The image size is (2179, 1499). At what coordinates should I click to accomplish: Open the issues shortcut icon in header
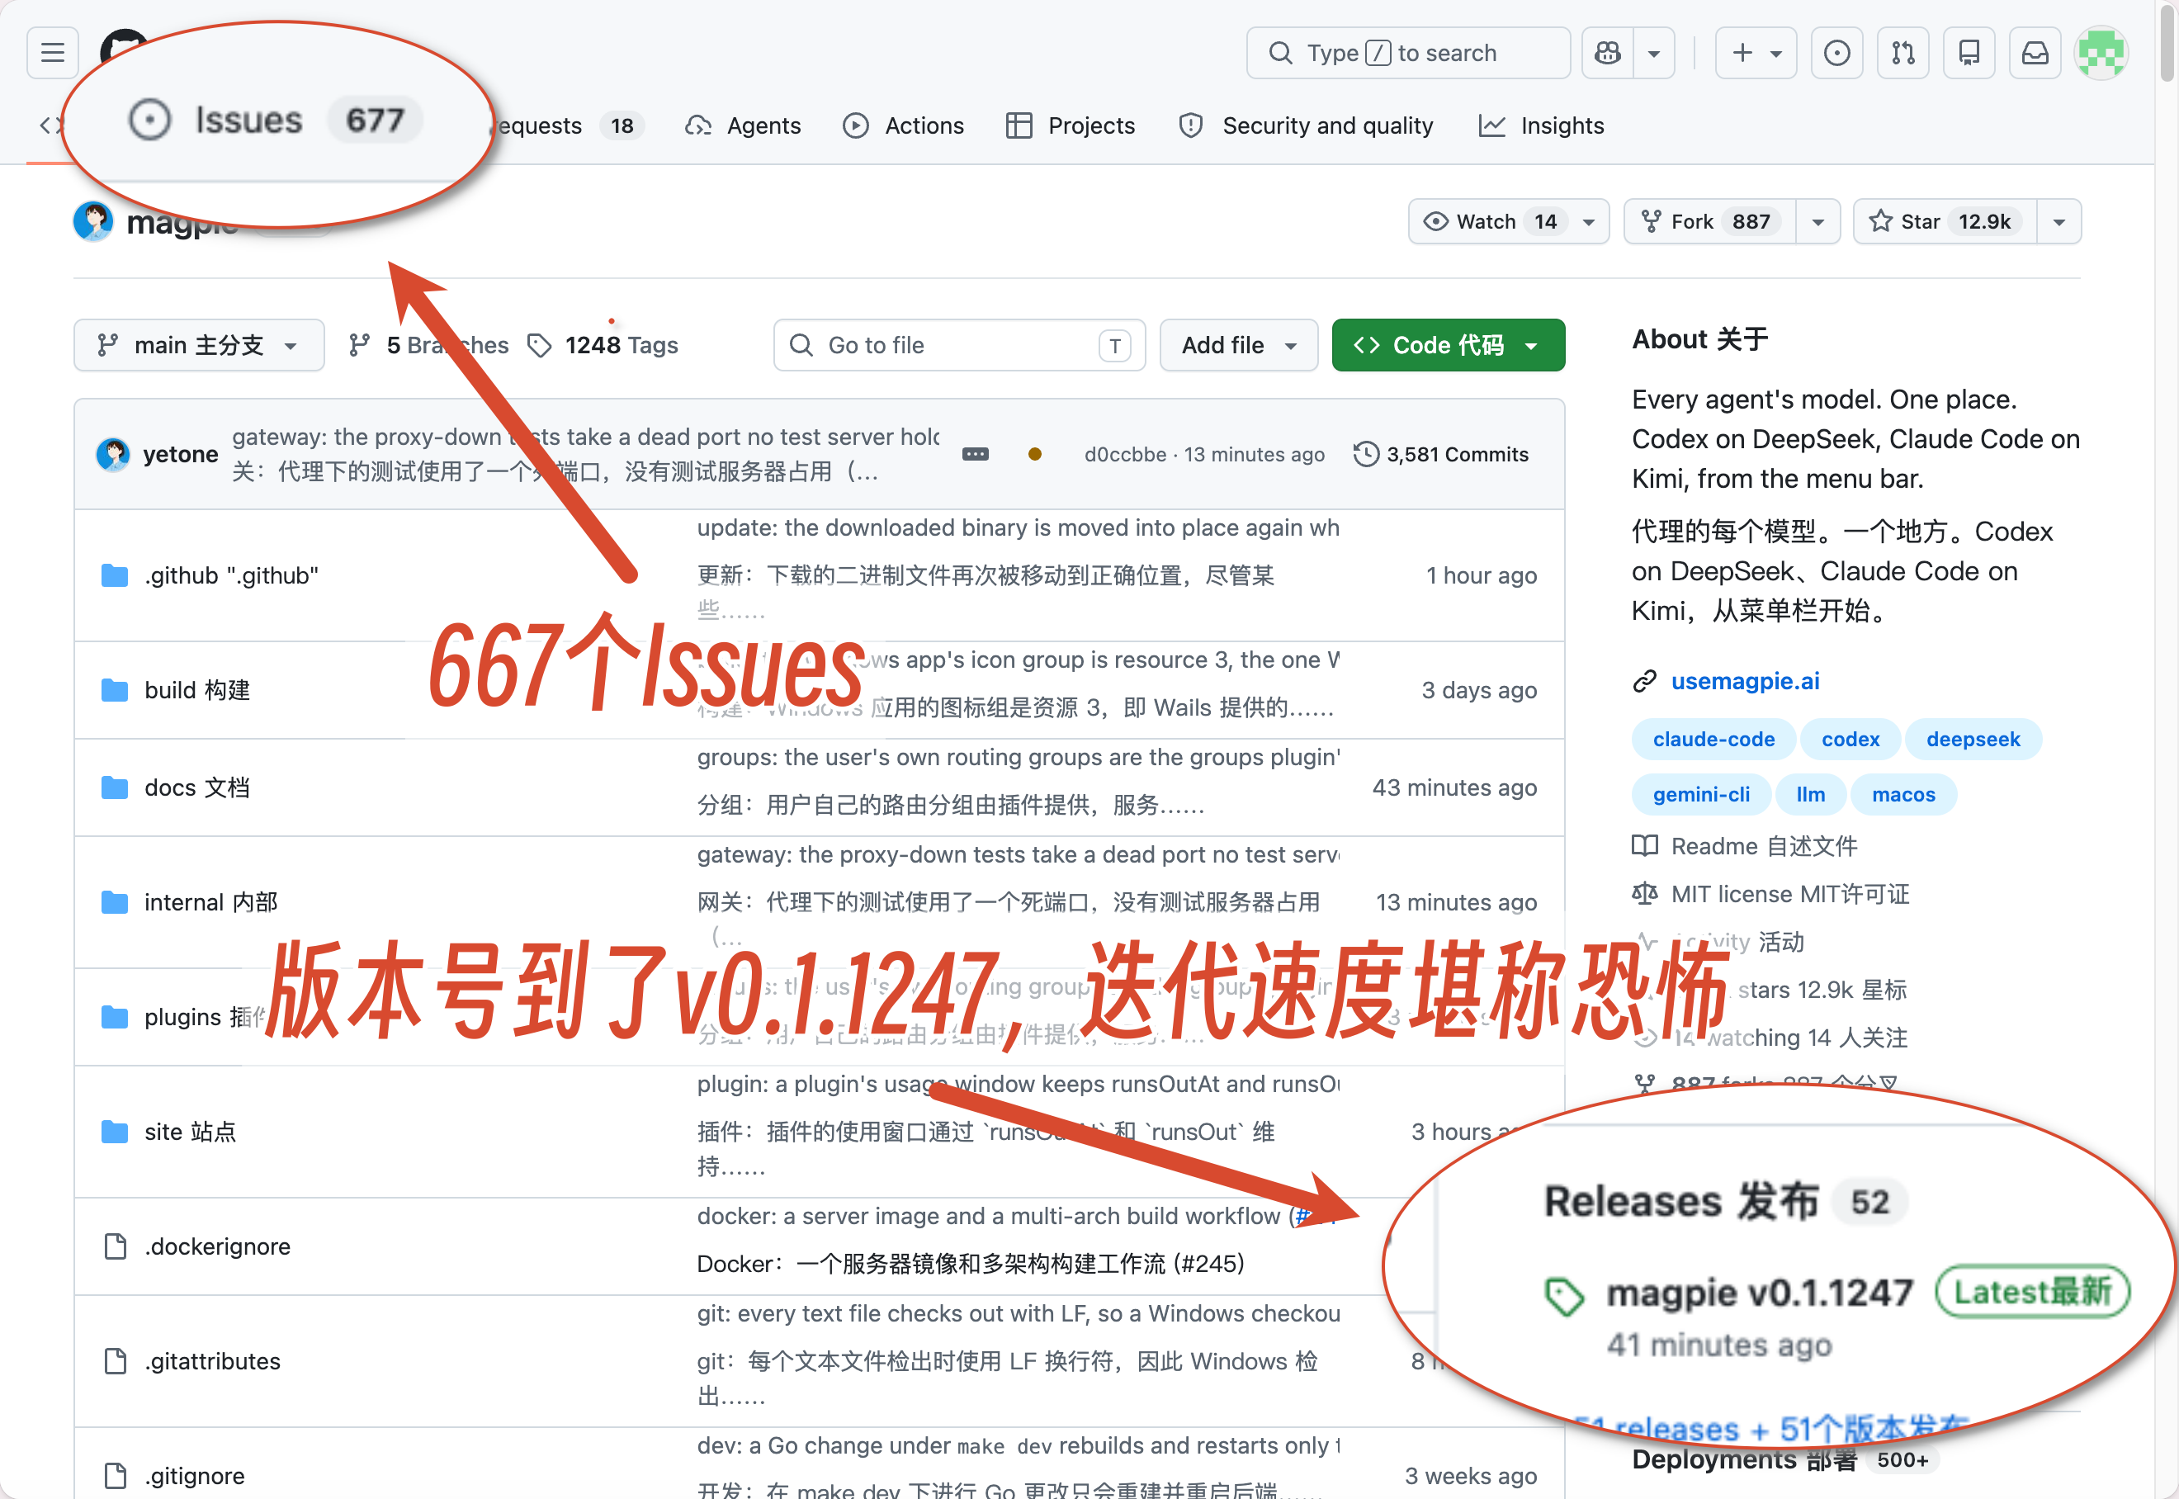point(1836,53)
